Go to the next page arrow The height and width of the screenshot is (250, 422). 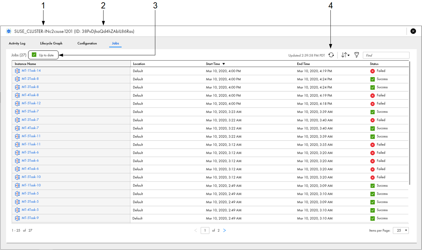(x=224, y=231)
